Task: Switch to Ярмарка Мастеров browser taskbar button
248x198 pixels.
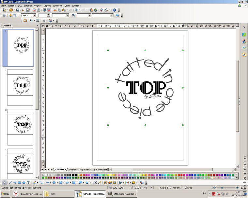Action: pyautogui.click(x=28, y=194)
